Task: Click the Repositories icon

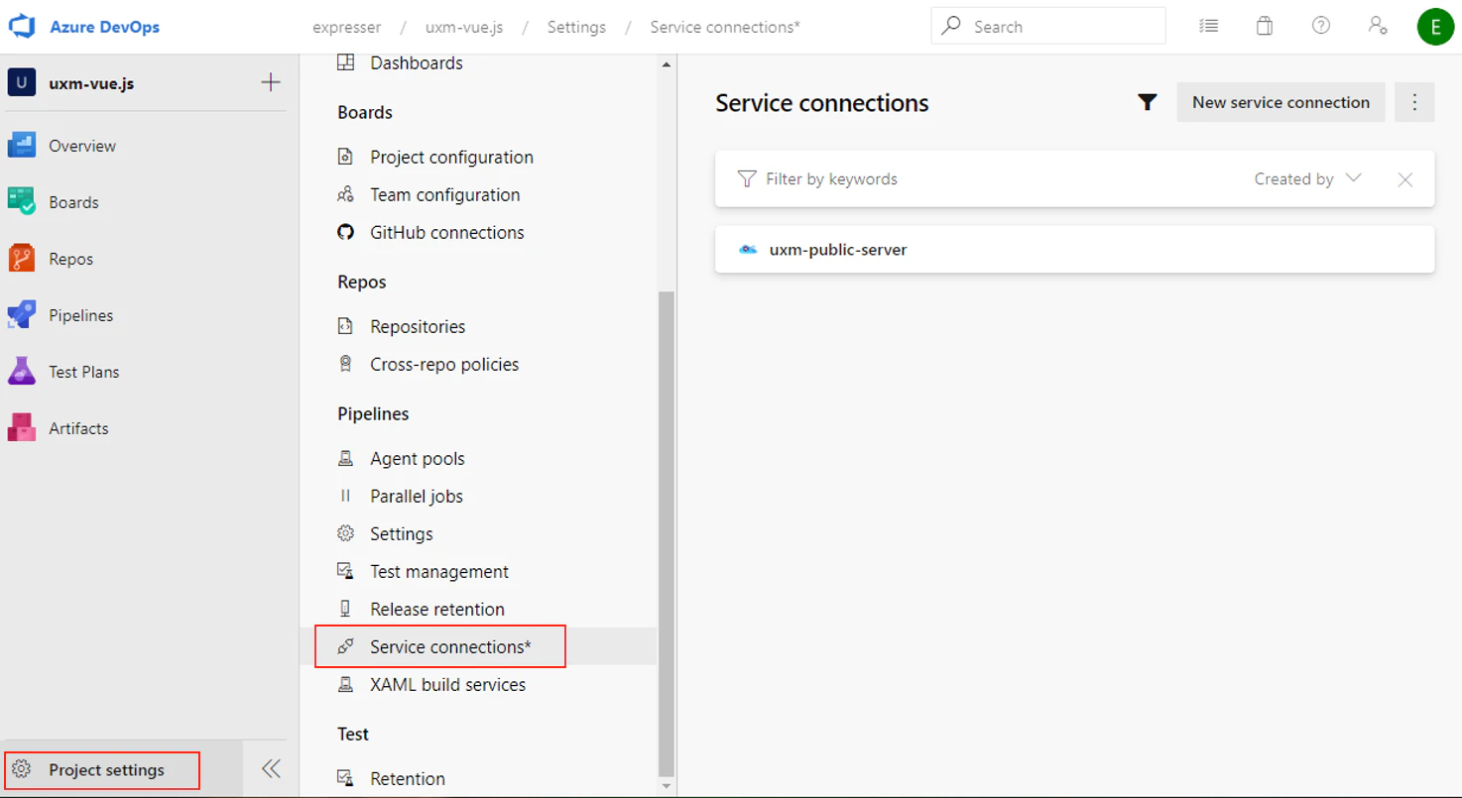Action: pos(345,326)
